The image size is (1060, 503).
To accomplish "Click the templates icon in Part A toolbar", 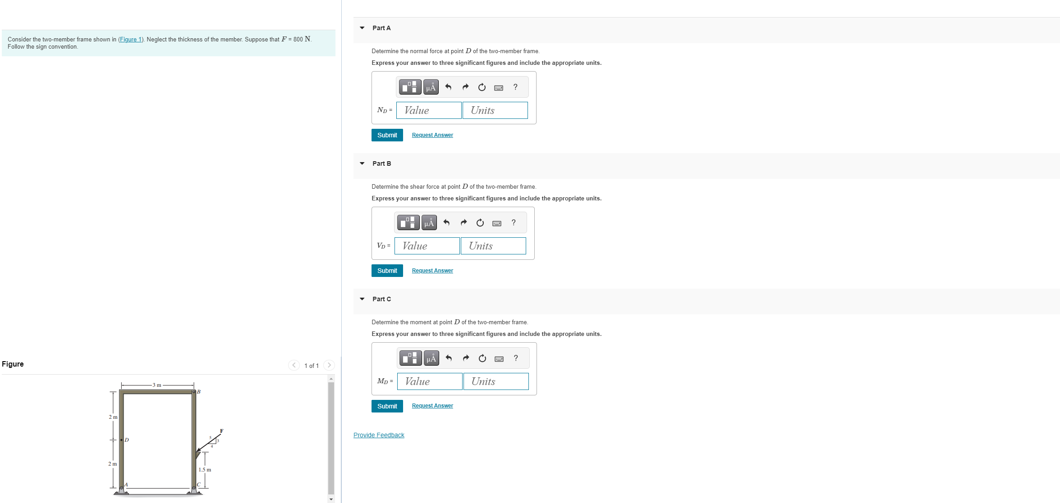I will pos(410,87).
